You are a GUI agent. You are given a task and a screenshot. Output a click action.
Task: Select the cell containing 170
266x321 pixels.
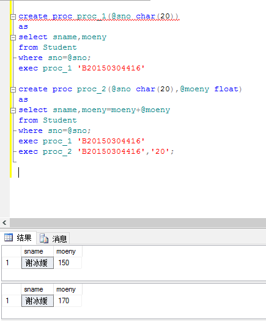pyautogui.click(x=68, y=301)
